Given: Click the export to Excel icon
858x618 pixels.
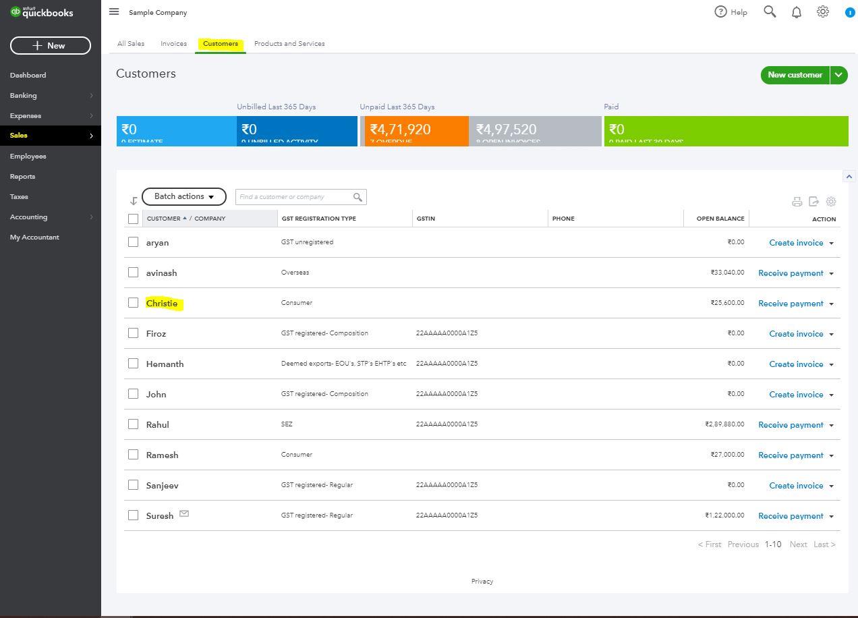Looking at the screenshot, I should coord(814,202).
